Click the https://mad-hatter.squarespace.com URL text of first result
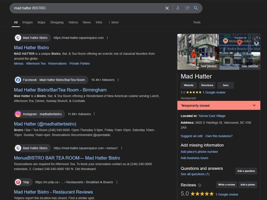This screenshot has height=200, width=267. [79, 38]
